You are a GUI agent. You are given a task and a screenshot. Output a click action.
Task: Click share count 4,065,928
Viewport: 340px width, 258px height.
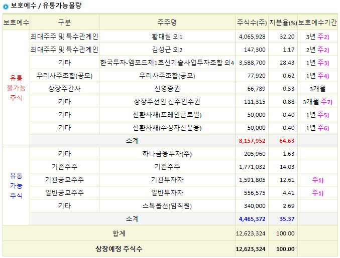point(252,37)
